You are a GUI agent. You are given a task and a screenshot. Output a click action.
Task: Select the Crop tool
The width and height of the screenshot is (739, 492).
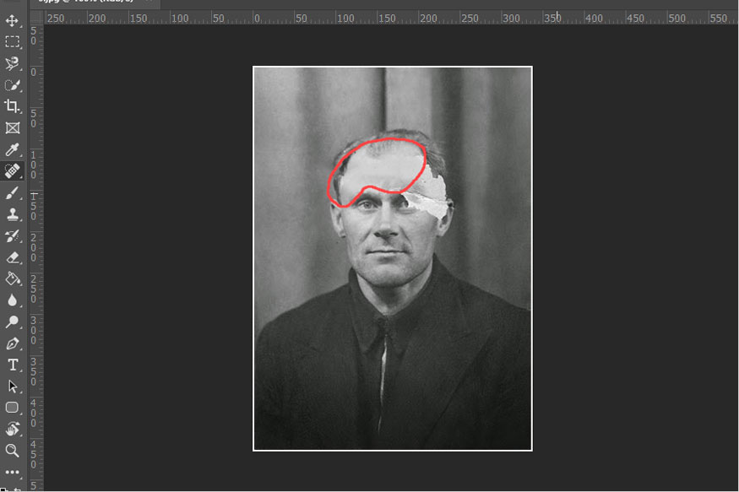point(13,106)
